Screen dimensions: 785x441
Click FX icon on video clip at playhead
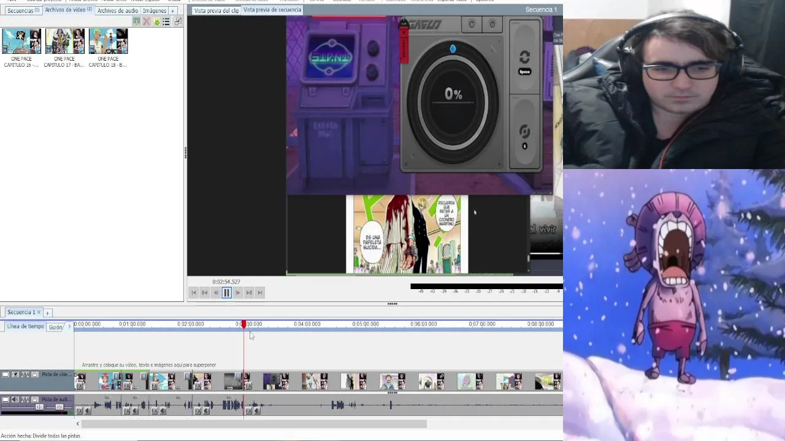(248, 385)
